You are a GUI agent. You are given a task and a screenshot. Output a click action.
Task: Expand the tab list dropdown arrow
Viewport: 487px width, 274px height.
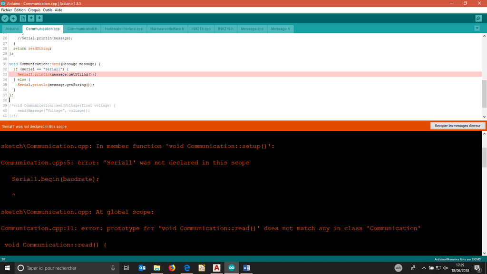477,28
